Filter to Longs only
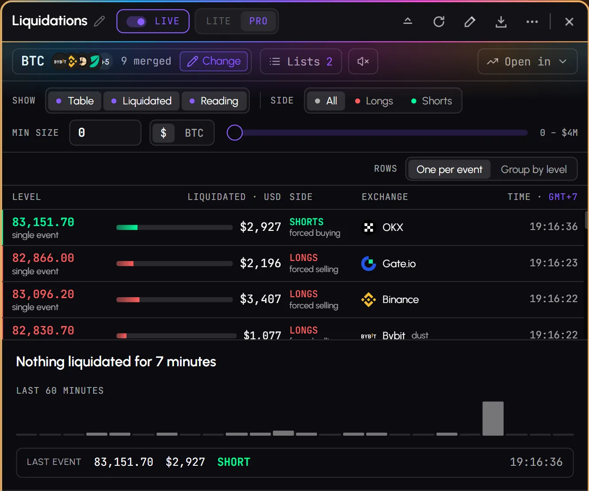 click(374, 101)
